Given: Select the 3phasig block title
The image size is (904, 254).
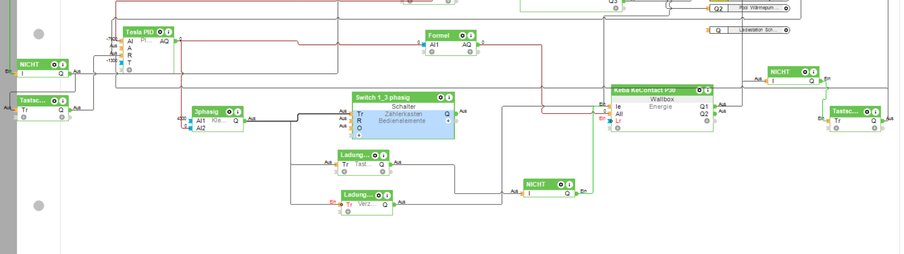Looking at the screenshot, I should (x=206, y=112).
